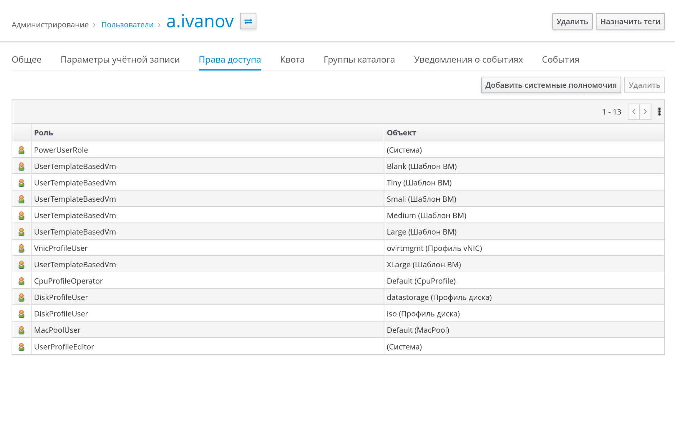
Task: Click the user icon beside UserProfileEditor
Action: pyautogui.click(x=22, y=347)
